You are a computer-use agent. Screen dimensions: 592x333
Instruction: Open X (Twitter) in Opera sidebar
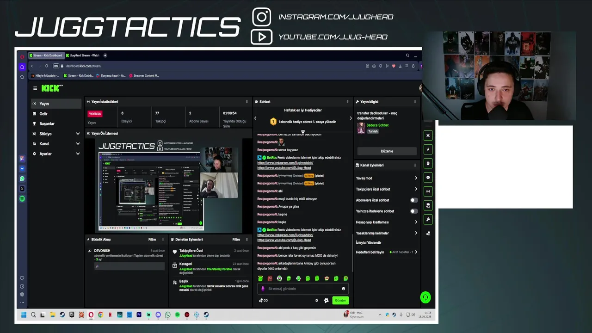22,189
